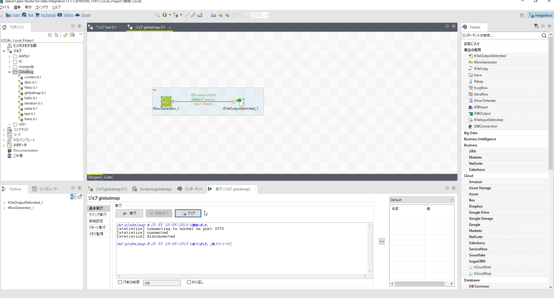Pick tDBInput from the palette
554x298 pixels.
(480, 107)
